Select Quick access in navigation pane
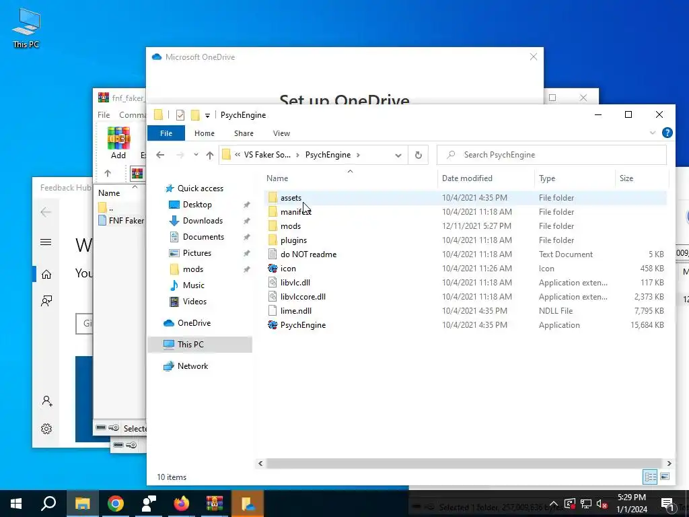This screenshot has width=689, height=517. click(201, 188)
